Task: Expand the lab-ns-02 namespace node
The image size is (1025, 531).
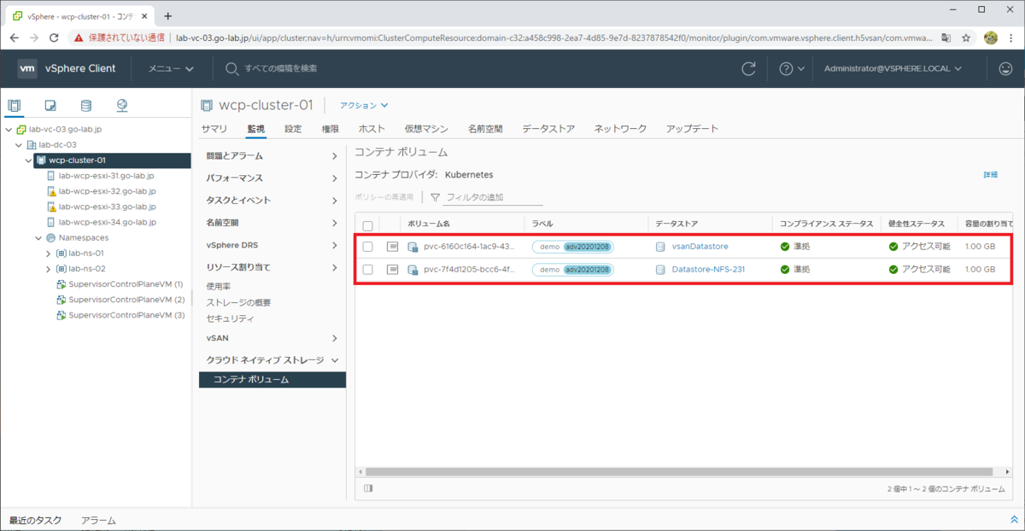Action: [x=49, y=269]
